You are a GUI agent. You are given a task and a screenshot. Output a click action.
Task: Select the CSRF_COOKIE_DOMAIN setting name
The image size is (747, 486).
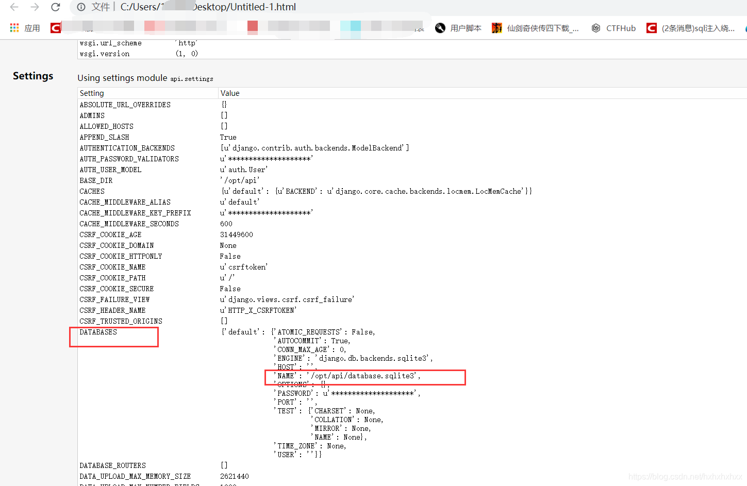click(117, 245)
